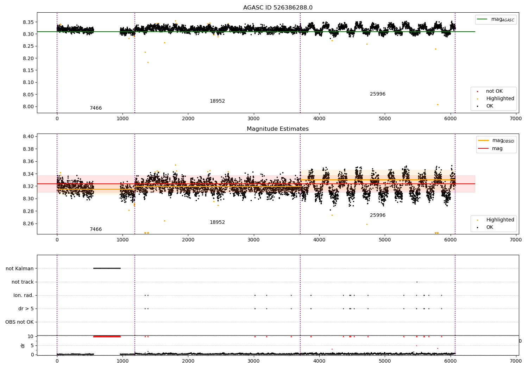Click x-tick '7000' under the bottom plot

pos(516,361)
